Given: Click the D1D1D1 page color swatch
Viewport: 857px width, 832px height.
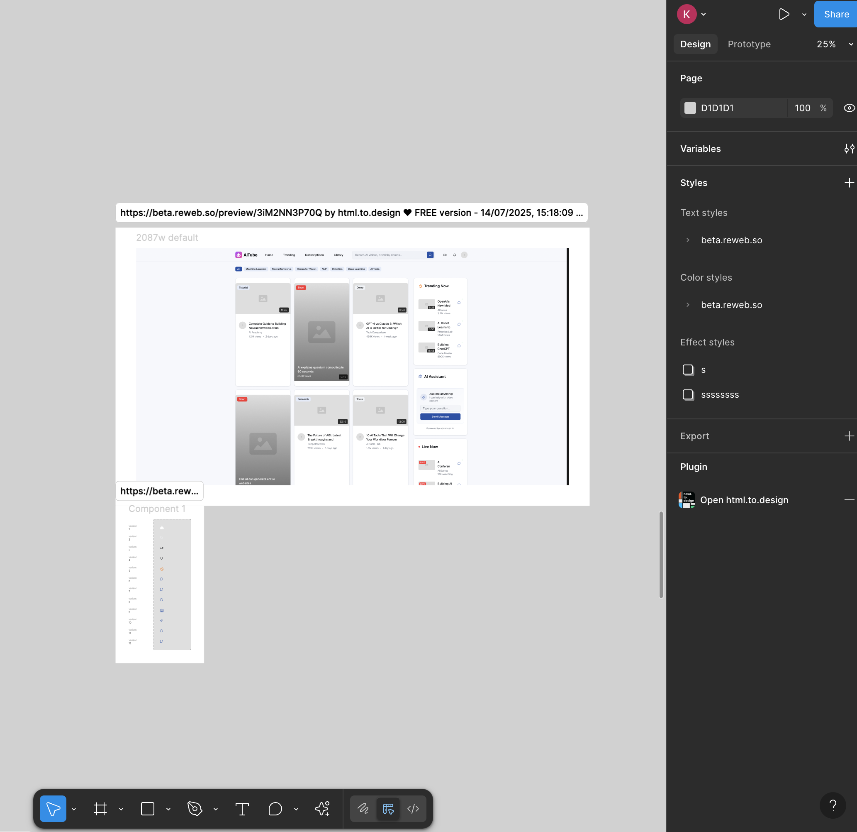Looking at the screenshot, I should (x=690, y=108).
